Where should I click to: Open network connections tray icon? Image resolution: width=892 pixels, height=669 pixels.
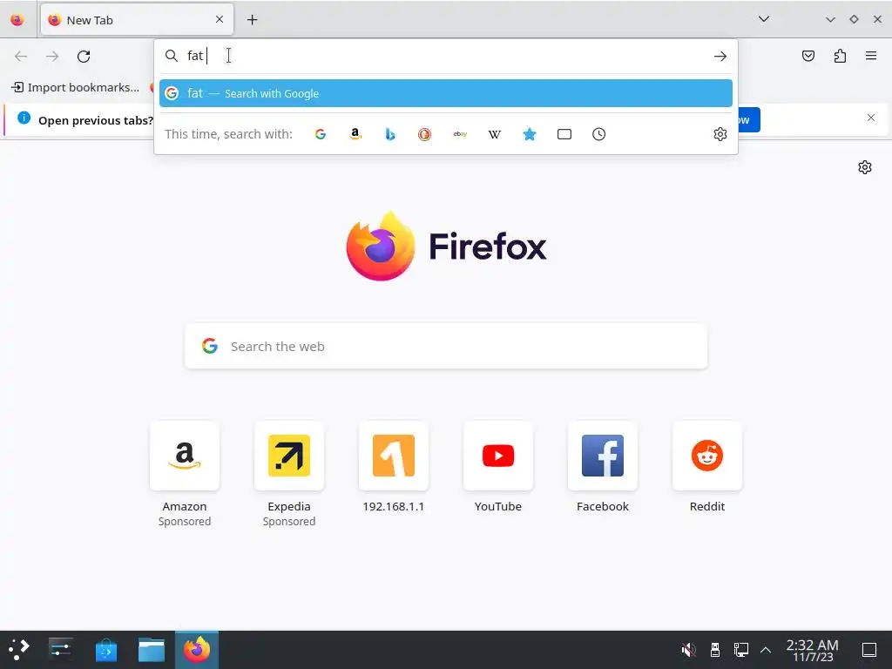(740, 650)
